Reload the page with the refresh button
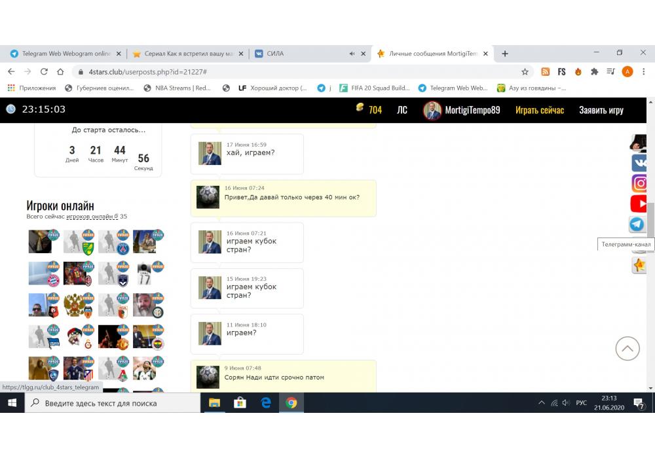The image size is (655, 458). pyautogui.click(x=44, y=72)
